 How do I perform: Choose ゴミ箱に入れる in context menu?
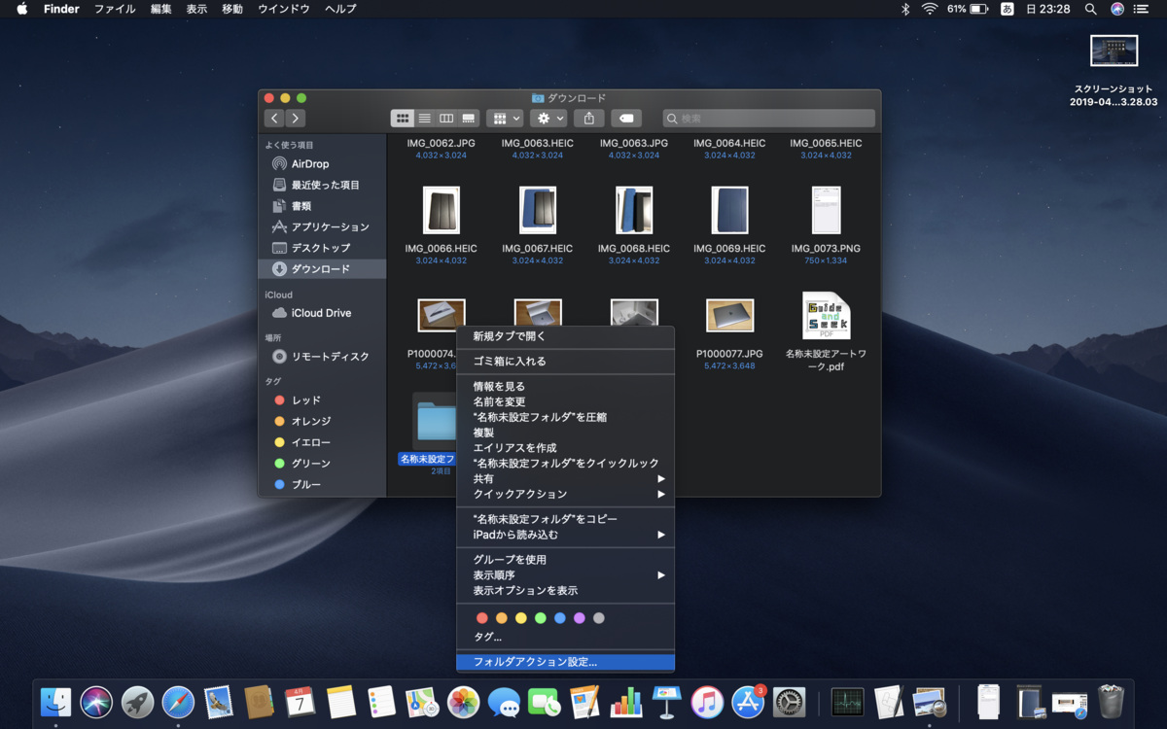[565, 362]
